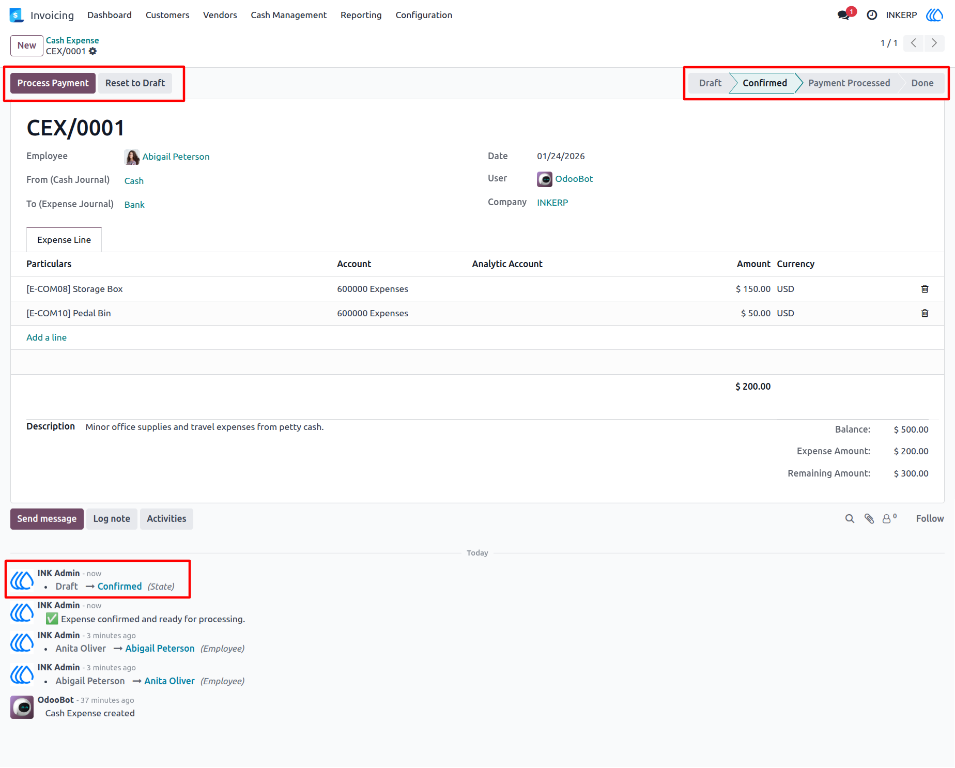
Task: Click the Log note button
Action: [x=112, y=519]
